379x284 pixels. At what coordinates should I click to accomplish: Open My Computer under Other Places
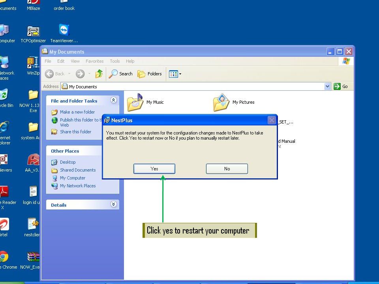(73, 178)
